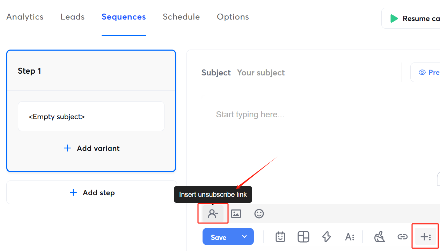The image size is (440, 251).
Task: Click the Add variant button
Action: [x=91, y=148]
